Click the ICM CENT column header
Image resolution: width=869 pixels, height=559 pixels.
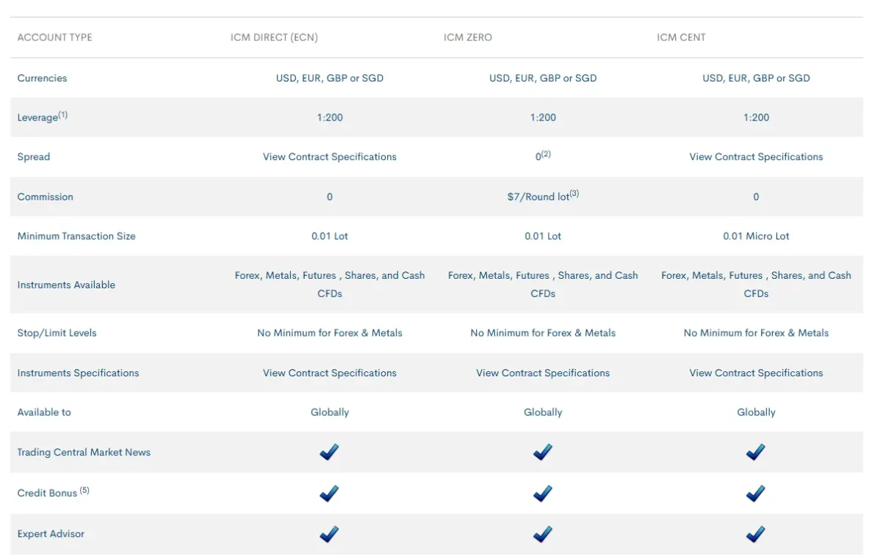pyautogui.click(x=681, y=37)
